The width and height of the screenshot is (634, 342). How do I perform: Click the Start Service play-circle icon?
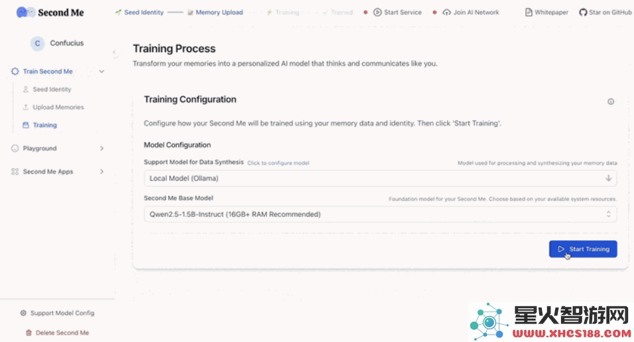pos(377,13)
